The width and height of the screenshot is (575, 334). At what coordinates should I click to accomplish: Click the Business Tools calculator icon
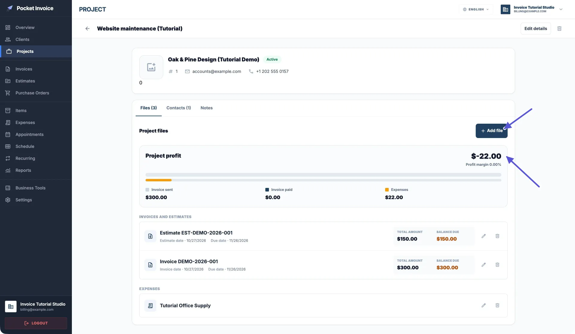coord(8,188)
